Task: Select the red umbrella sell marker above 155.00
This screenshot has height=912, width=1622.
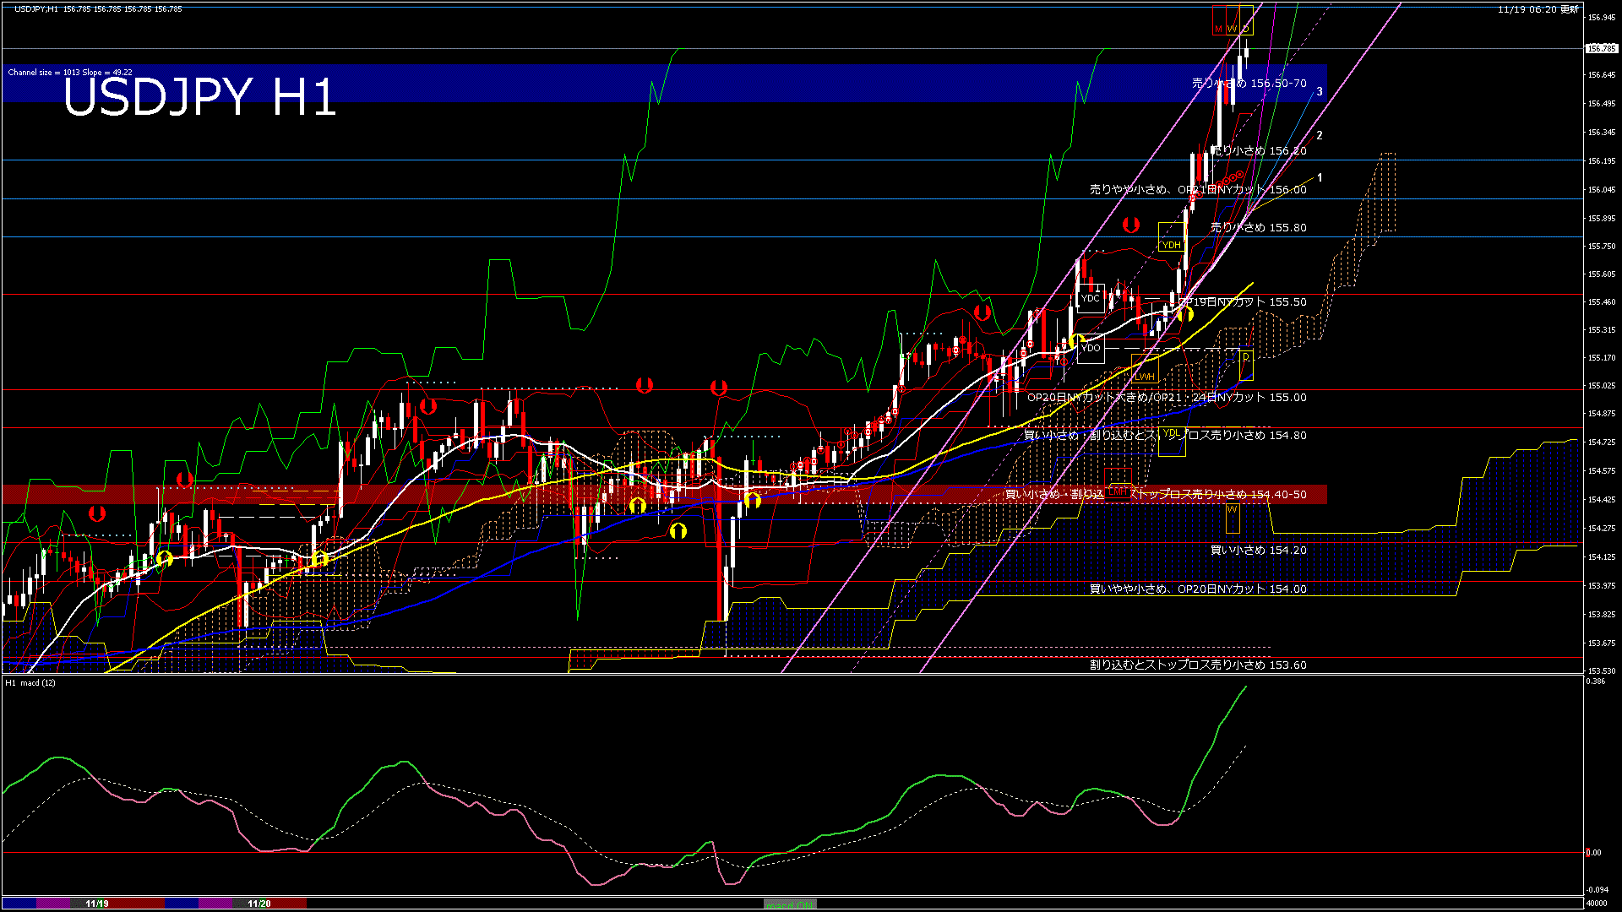Action: 644,384
